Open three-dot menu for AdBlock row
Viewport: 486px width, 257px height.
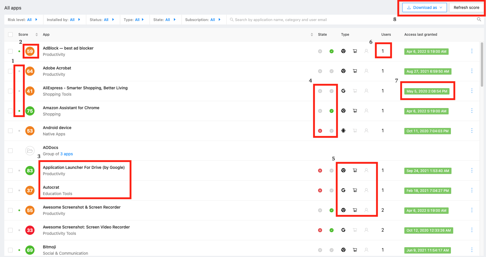tap(472, 51)
